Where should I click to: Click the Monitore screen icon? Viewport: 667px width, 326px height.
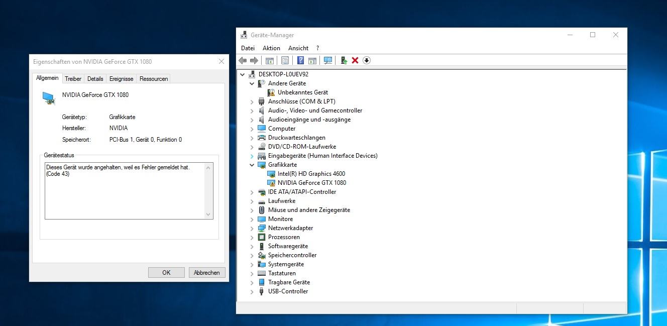(262, 219)
